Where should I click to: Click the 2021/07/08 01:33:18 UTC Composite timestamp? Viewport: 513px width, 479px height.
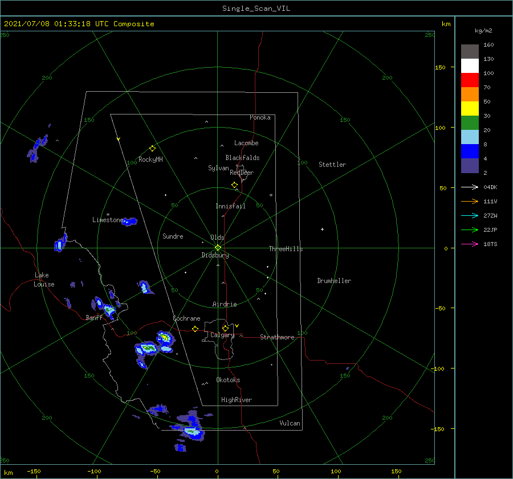[79, 24]
